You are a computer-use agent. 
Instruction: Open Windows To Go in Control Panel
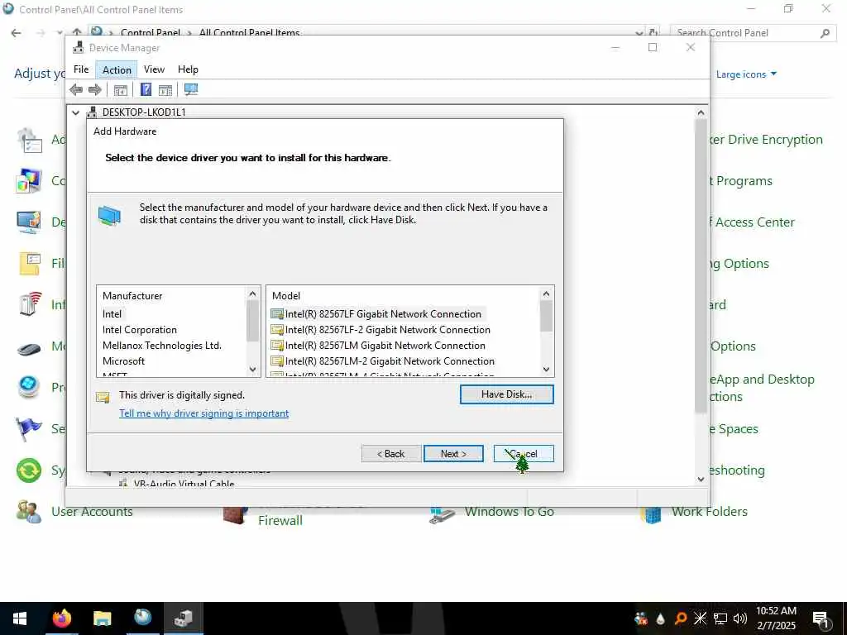(x=510, y=512)
